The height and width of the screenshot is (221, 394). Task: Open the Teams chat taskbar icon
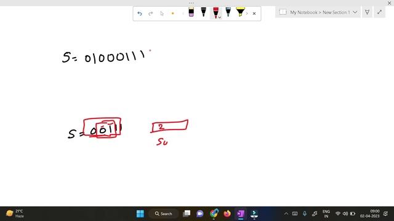pos(200,214)
